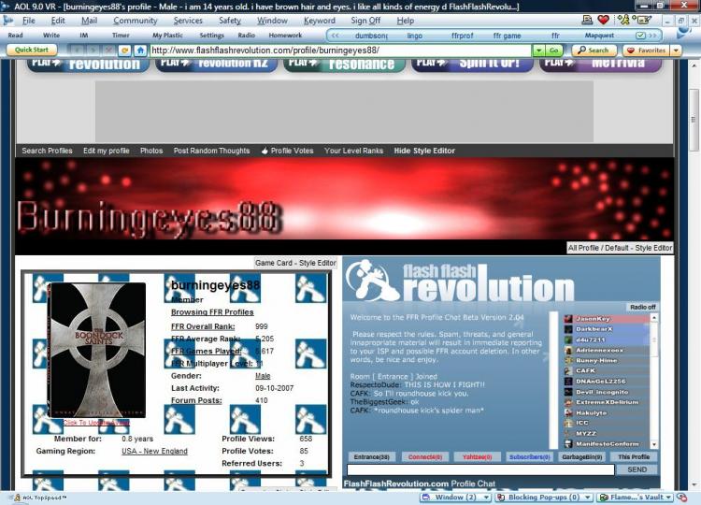Click Edit my profile link

pos(106,151)
